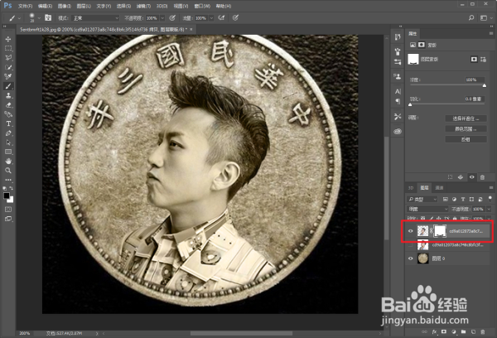Select the Path Selection arrow tool
This screenshot has width=497, height=338.
tap(8, 142)
